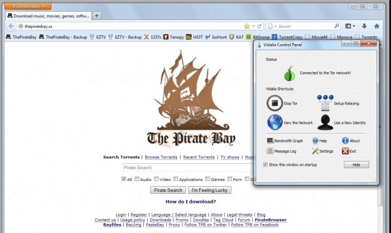
Task: Open Setup Relaying in Vidalia
Action: 338,103
